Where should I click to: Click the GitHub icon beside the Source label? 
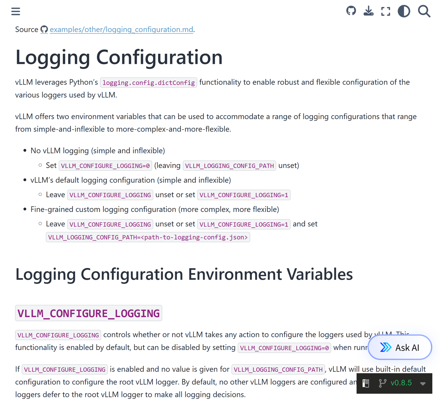click(44, 29)
